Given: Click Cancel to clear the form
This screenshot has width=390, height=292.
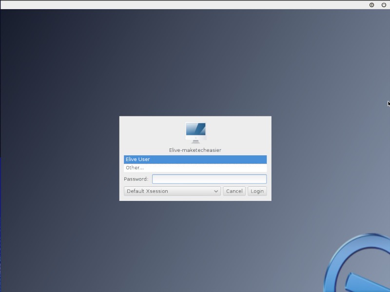Looking at the screenshot, I should (x=234, y=191).
